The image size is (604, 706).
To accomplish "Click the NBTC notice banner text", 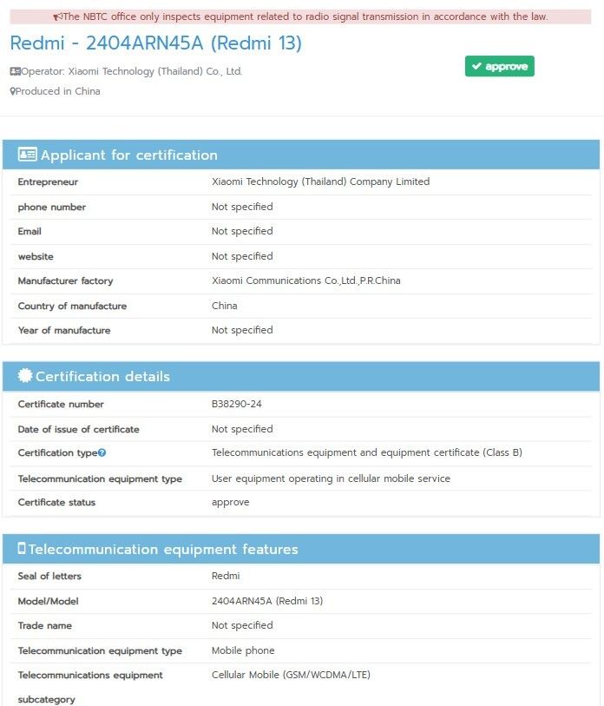I will pyautogui.click(x=305, y=16).
